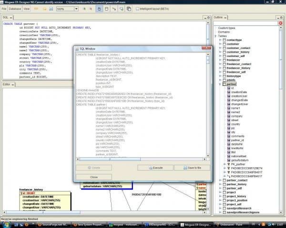
Task: Click the SQL Window scroll right arrow
Action: click(204, 159)
